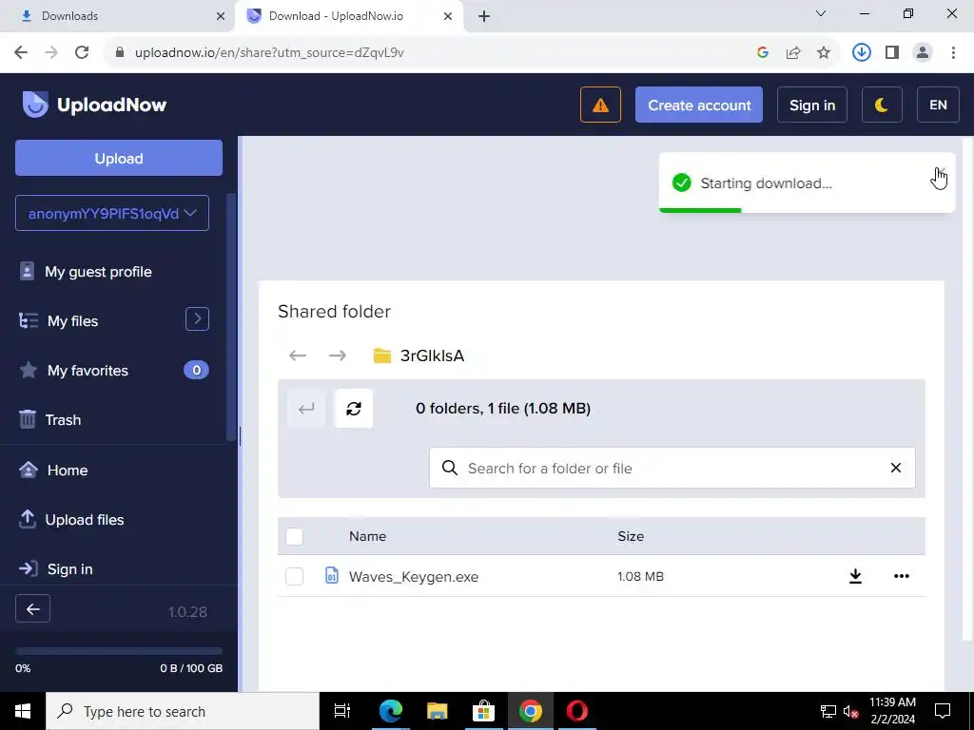Click the Waves_Keygen.exe file name
Screen dimensions: 974x730
(x=414, y=577)
